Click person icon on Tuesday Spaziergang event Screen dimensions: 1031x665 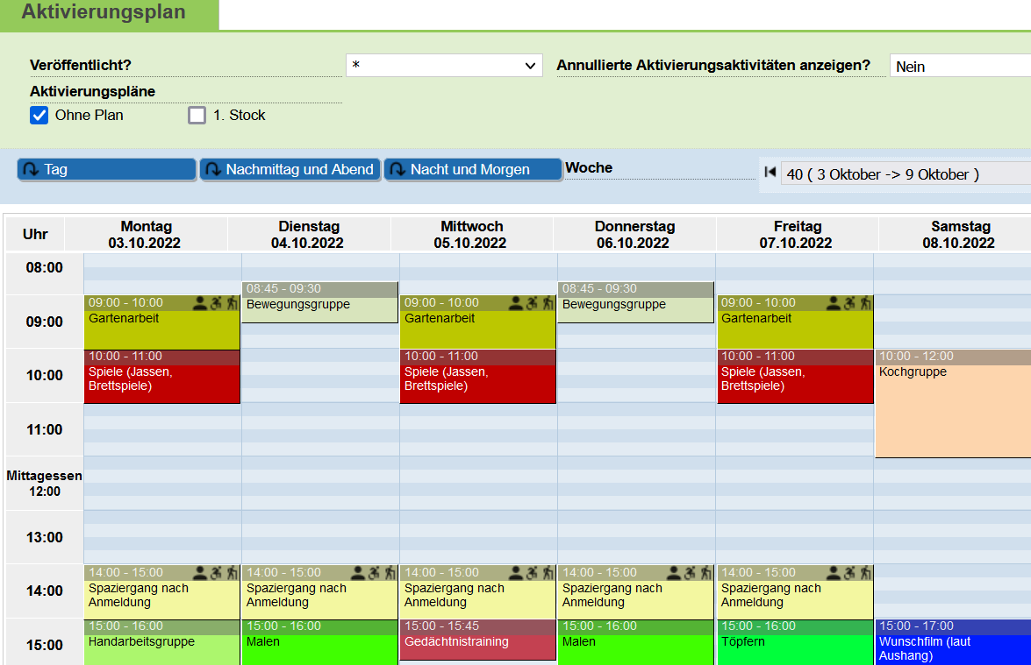(x=358, y=573)
